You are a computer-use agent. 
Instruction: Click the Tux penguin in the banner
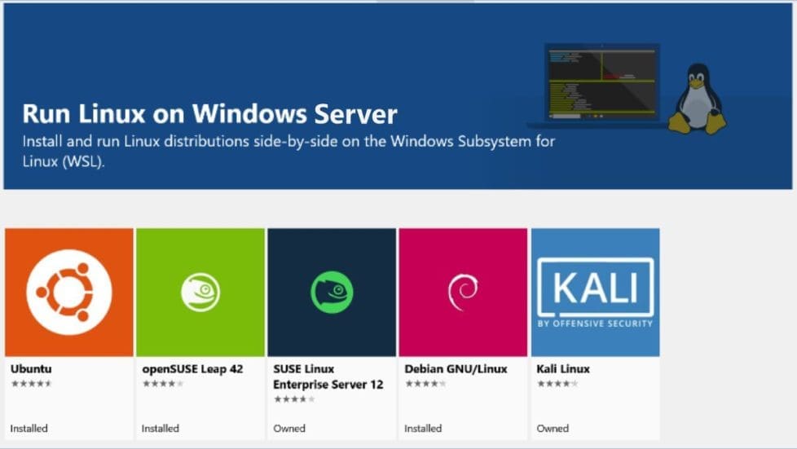click(698, 99)
